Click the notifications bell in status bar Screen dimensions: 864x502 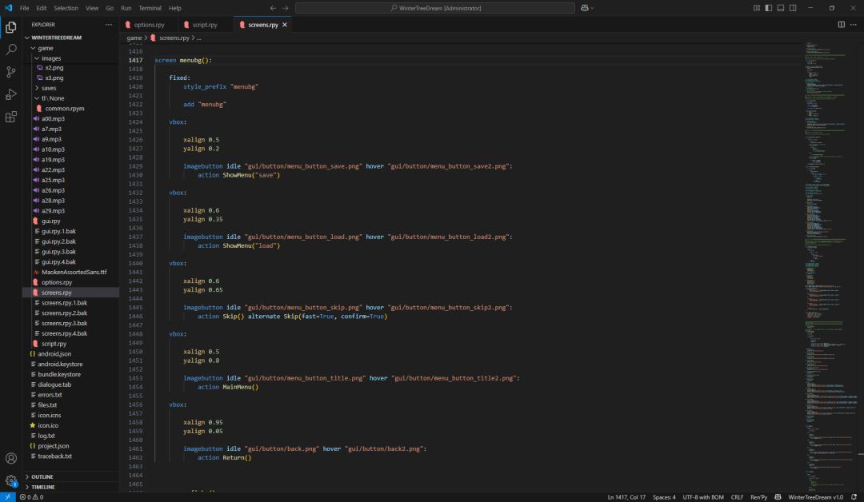854,497
